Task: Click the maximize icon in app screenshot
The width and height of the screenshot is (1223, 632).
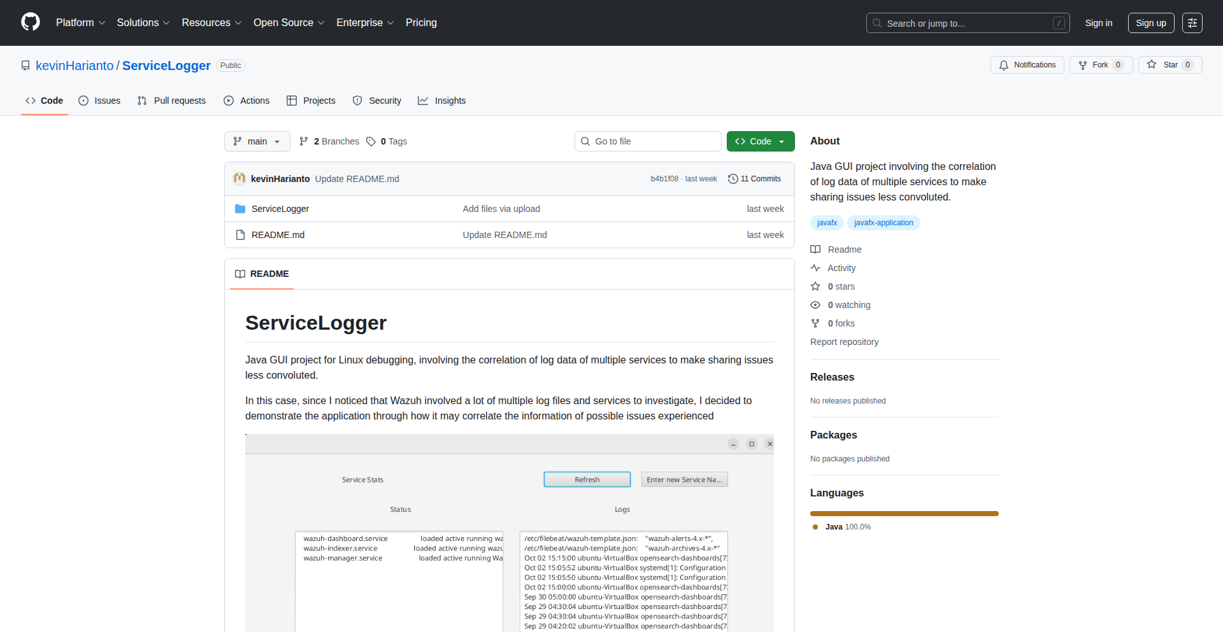Action: click(x=752, y=444)
